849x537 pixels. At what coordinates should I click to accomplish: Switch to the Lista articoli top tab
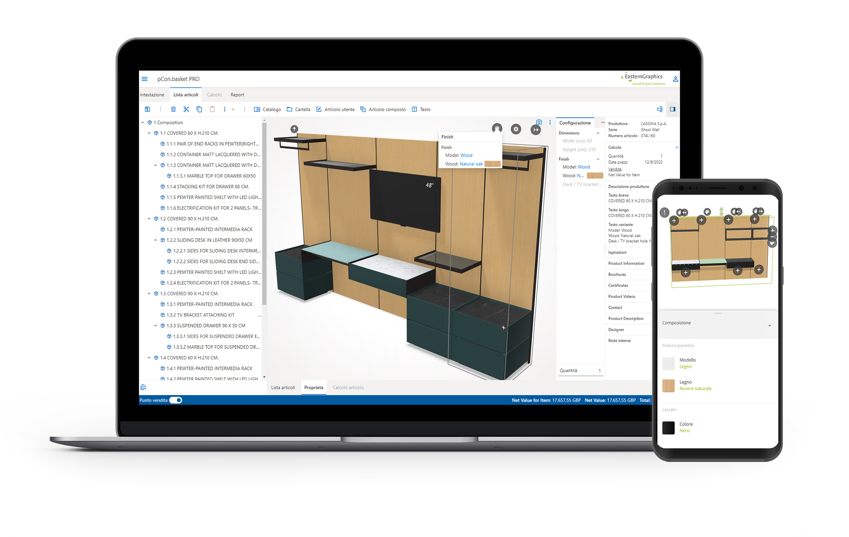[x=186, y=95]
